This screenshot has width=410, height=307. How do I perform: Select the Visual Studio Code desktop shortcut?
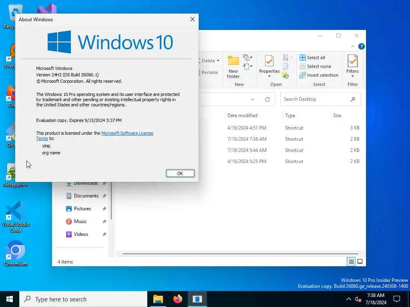[15, 217]
